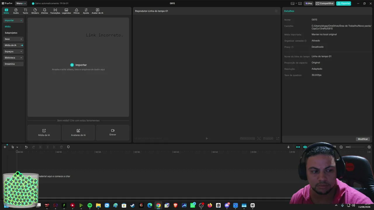
Task: Click the player fullscreen icon
Action: click(x=278, y=139)
